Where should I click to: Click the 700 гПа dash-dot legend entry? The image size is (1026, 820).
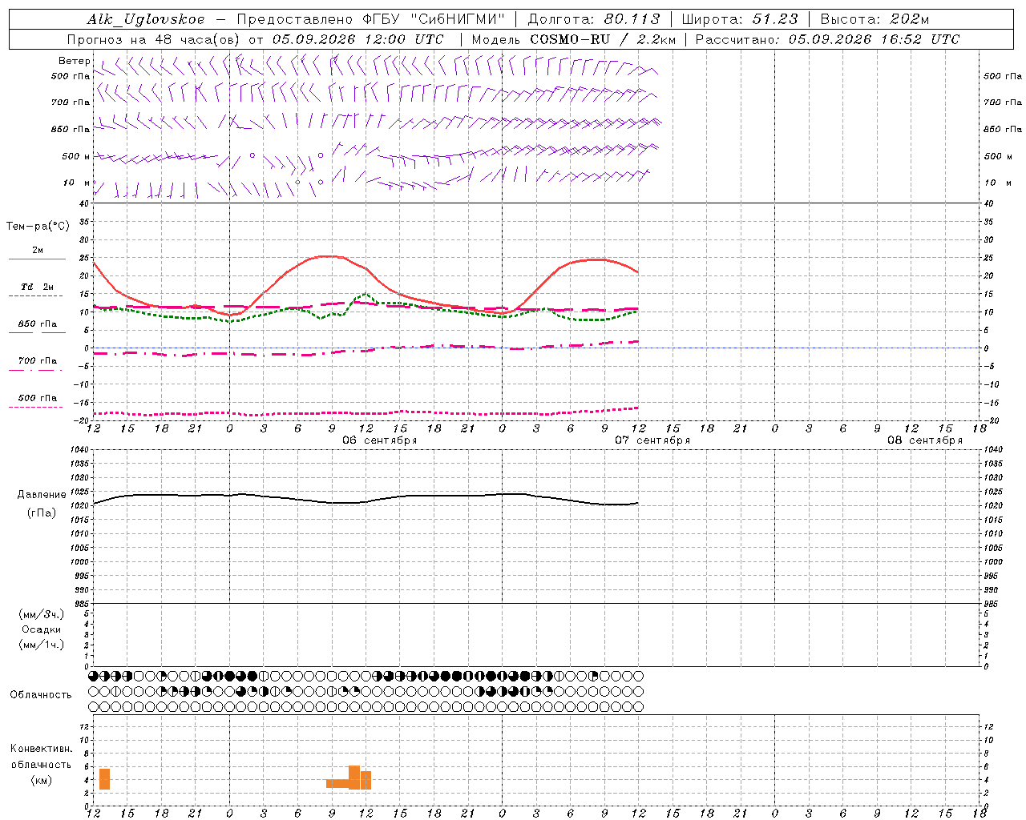(37, 361)
